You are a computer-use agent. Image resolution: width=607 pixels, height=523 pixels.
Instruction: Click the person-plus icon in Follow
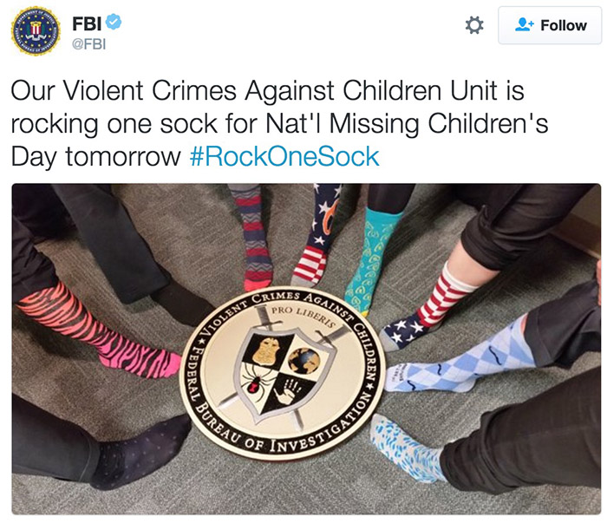point(524,25)
